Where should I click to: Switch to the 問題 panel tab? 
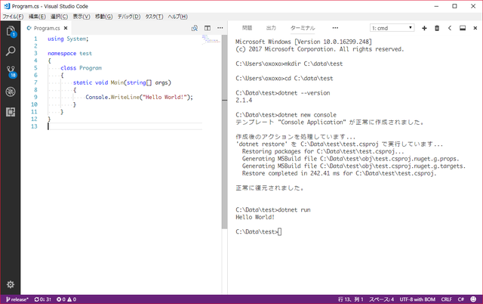247,28
